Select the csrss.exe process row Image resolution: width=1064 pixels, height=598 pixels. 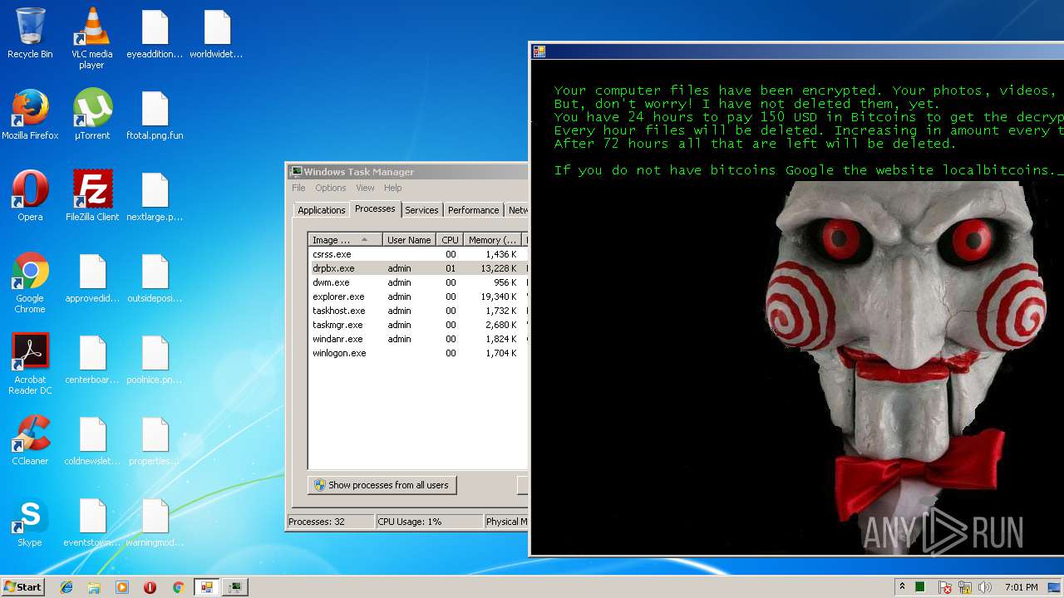[418, 254]
